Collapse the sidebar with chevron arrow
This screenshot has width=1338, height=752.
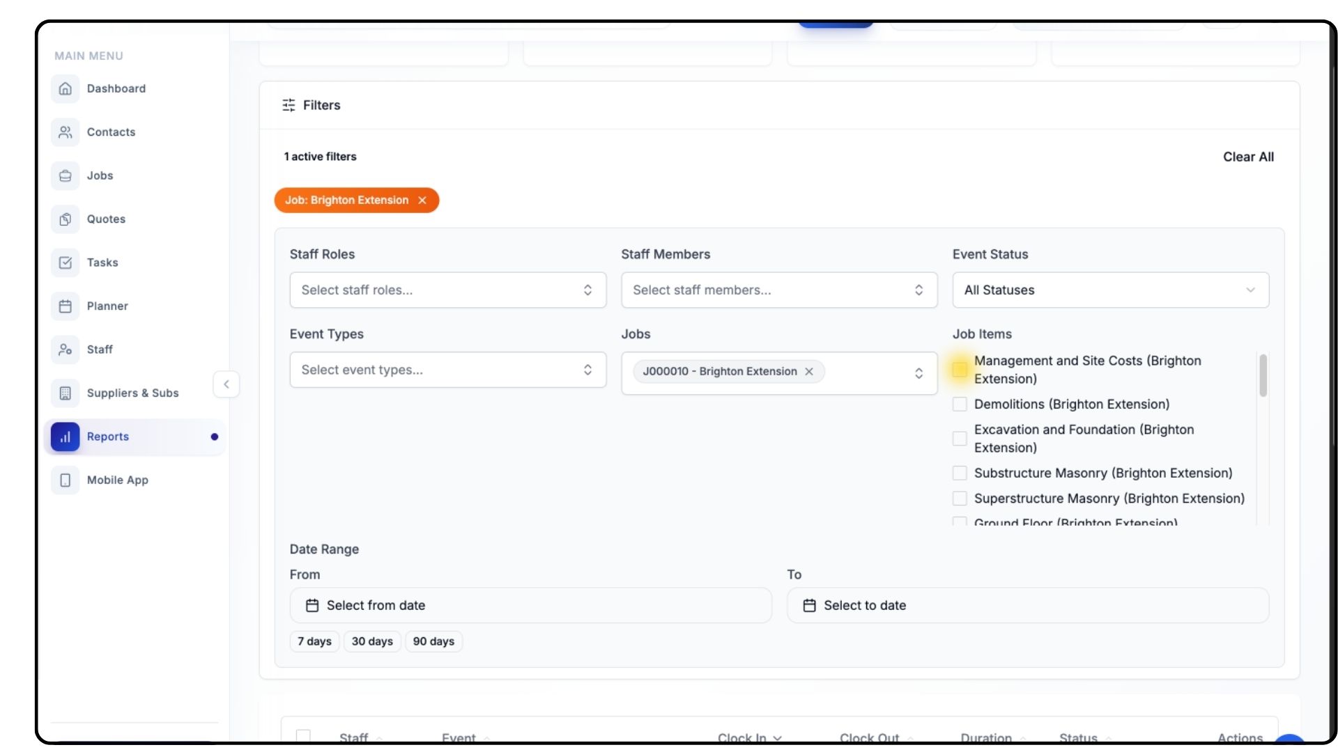click(226, 384)
